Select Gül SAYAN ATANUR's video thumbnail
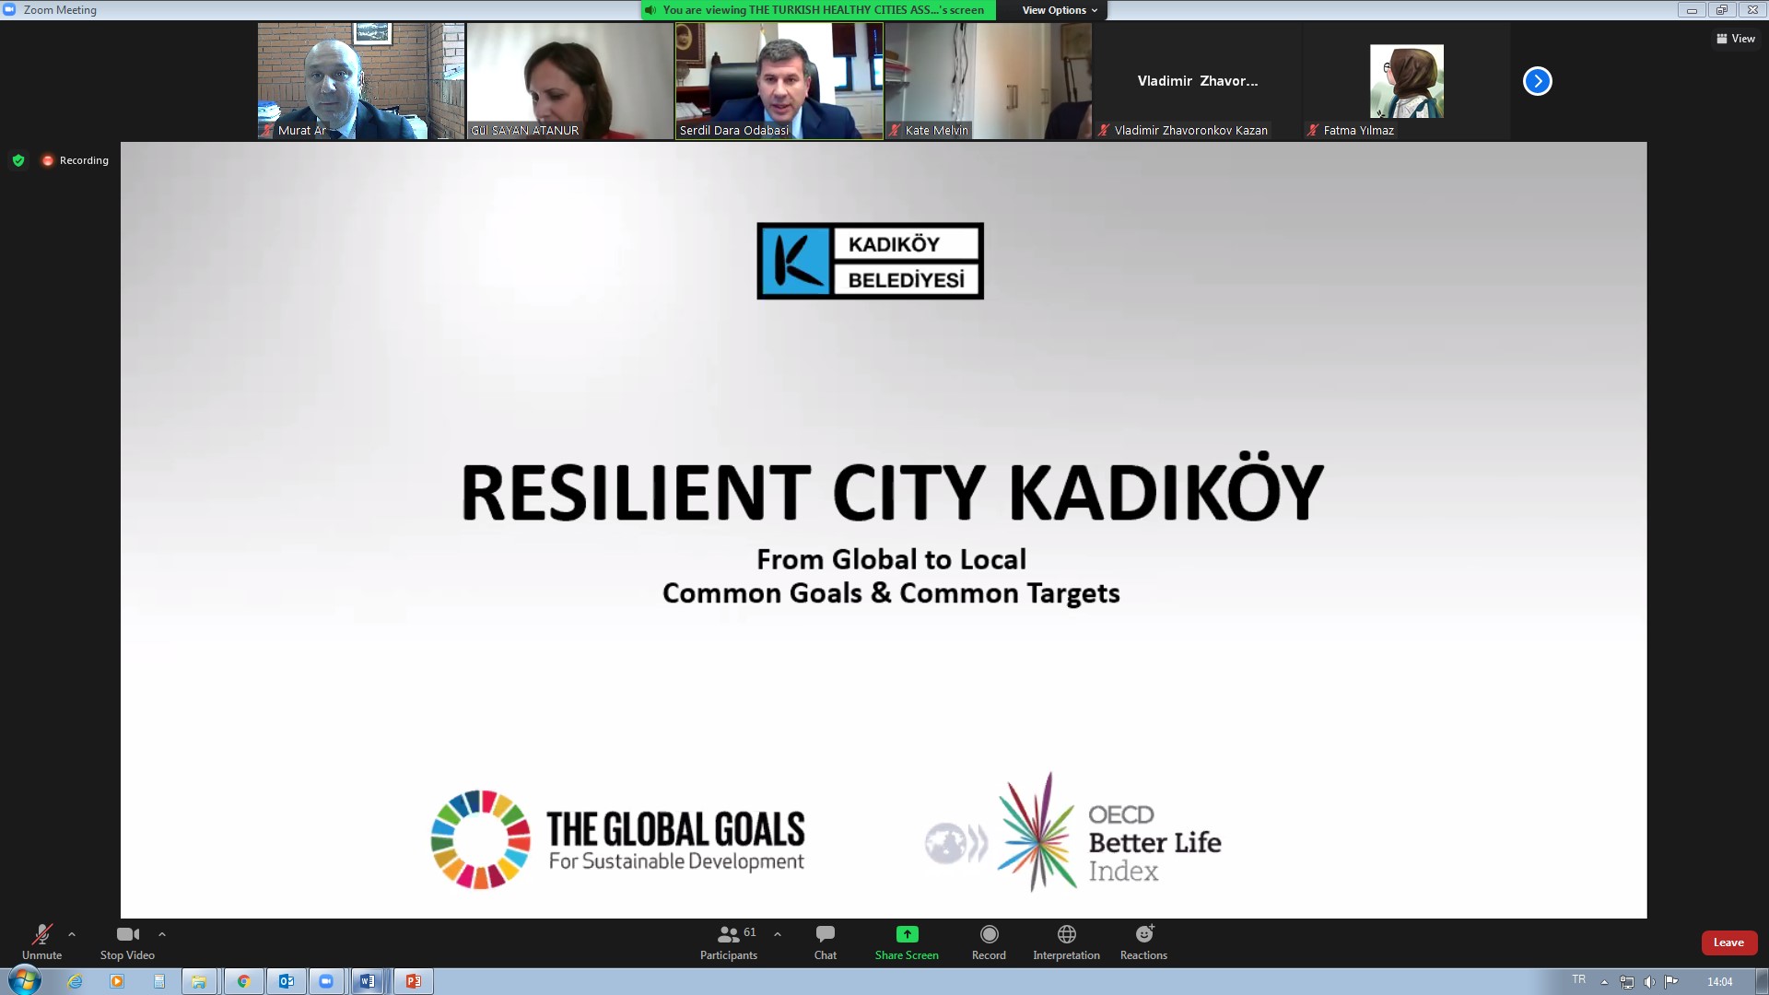 [569, 81]
